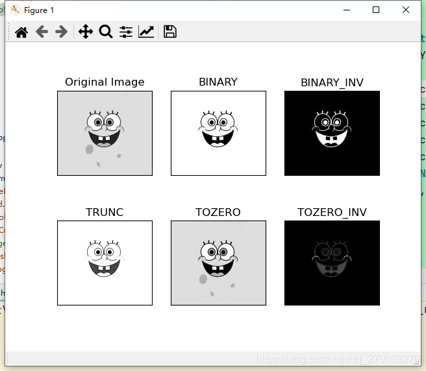
Task: Click the BINARY threshold subplot
Action: [x=218, y=133]
